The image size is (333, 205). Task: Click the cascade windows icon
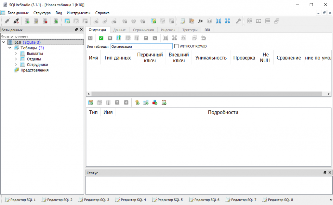click(x=276, y=21)
